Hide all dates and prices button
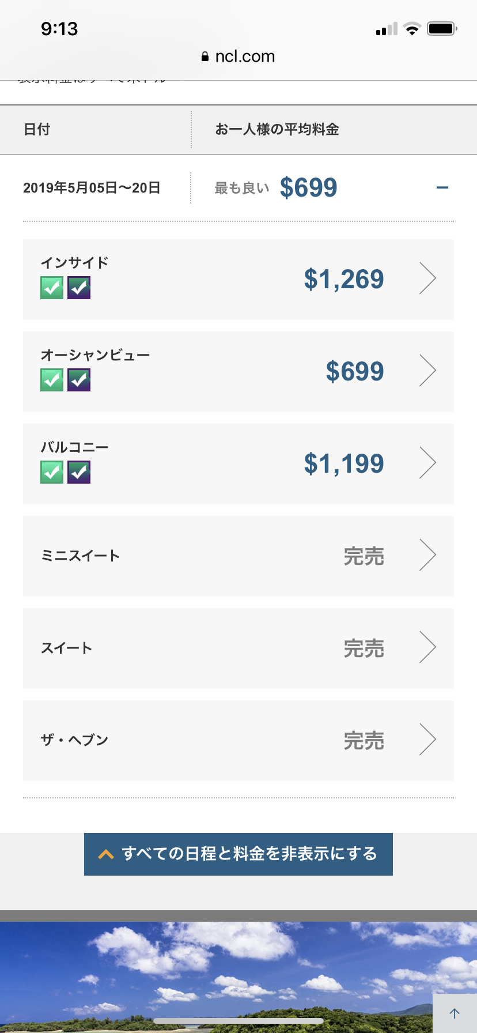This screenshot has height=1033, width=477. coord(238,854)
